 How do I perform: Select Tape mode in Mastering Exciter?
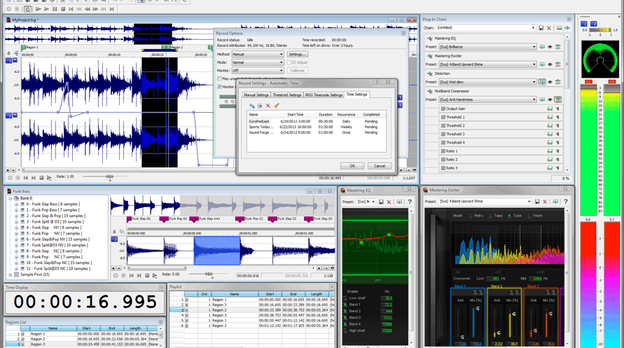pos(490,216)
